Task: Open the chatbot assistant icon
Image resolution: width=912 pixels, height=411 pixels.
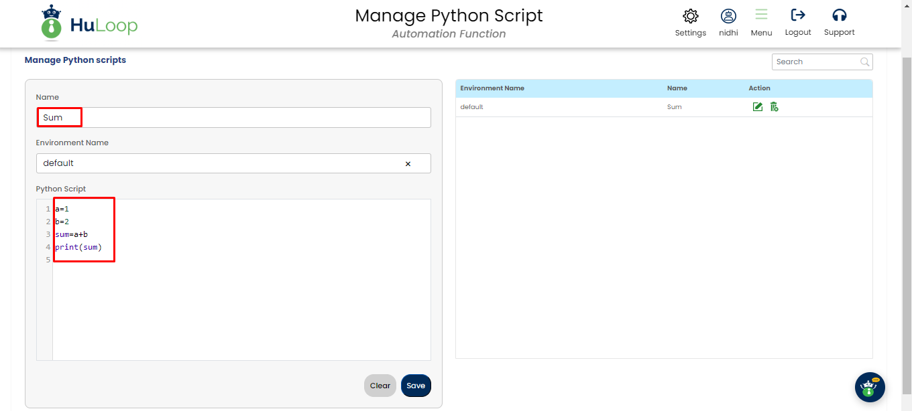Action: coord(870,387)
